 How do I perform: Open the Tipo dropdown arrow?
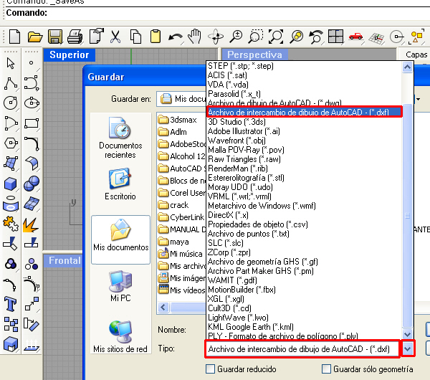(x=408, y=348)
